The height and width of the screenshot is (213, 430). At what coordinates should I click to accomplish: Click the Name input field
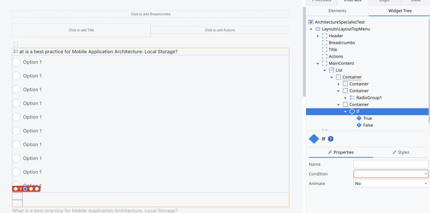click(391, 164)
